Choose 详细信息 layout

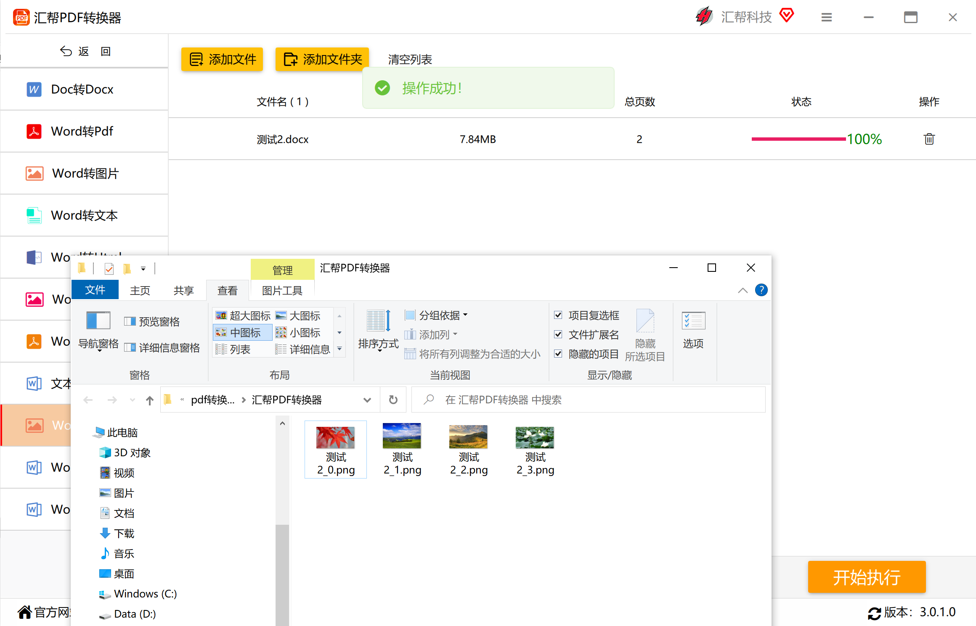pos(302,349)
